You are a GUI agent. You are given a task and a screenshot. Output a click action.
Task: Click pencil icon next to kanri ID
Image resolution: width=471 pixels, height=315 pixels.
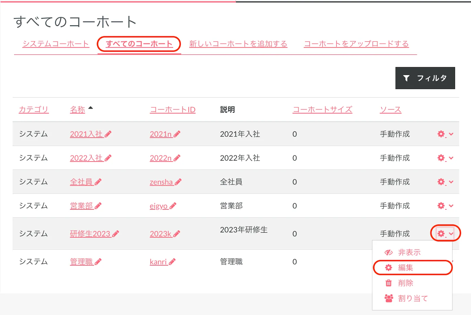tap(172, 262)
